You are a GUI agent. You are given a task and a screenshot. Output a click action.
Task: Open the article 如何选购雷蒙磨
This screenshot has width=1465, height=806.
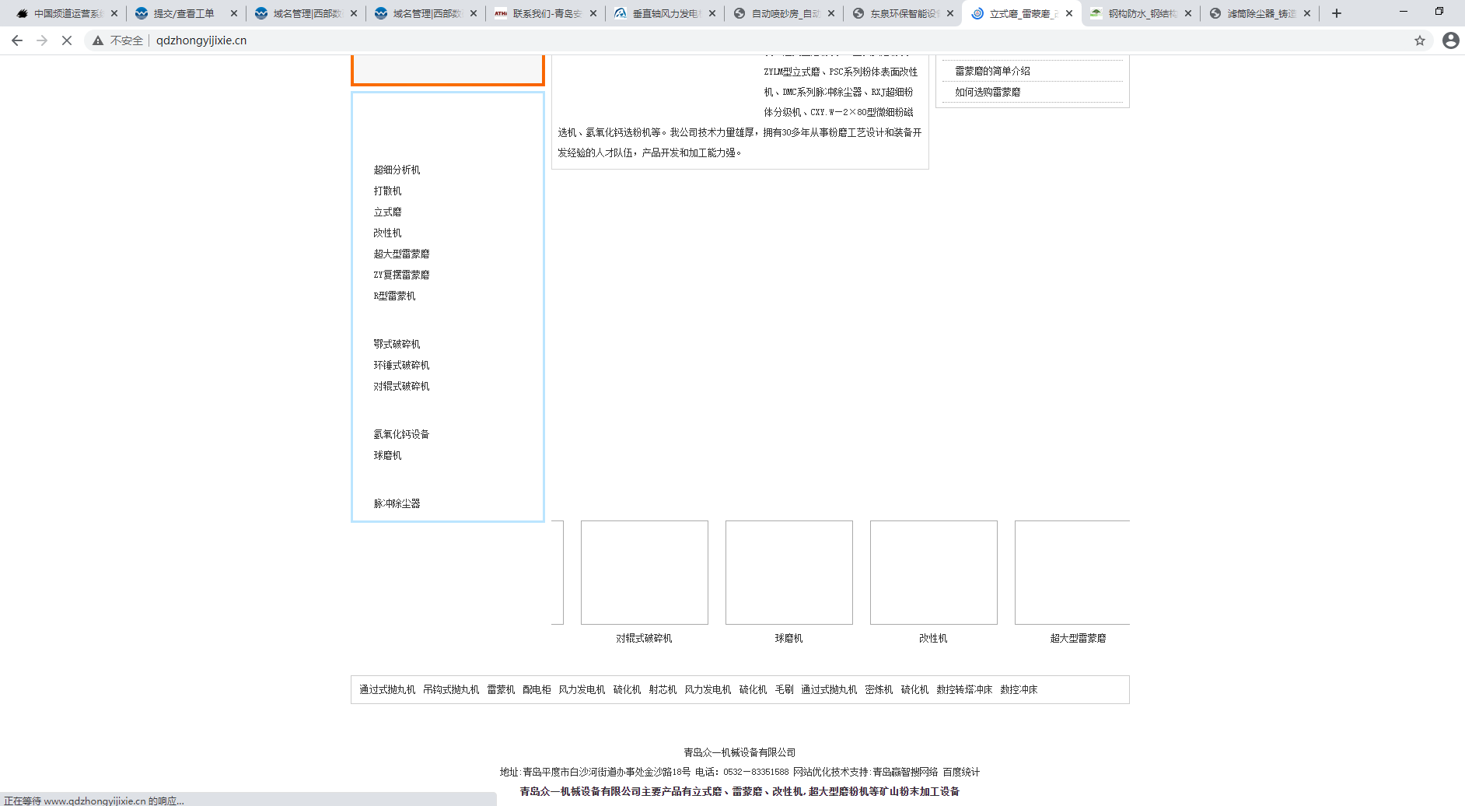(988, 92)
